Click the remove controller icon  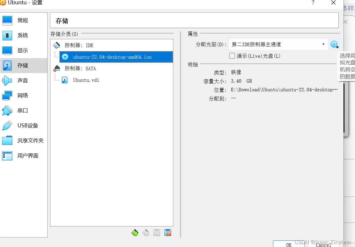146,233
